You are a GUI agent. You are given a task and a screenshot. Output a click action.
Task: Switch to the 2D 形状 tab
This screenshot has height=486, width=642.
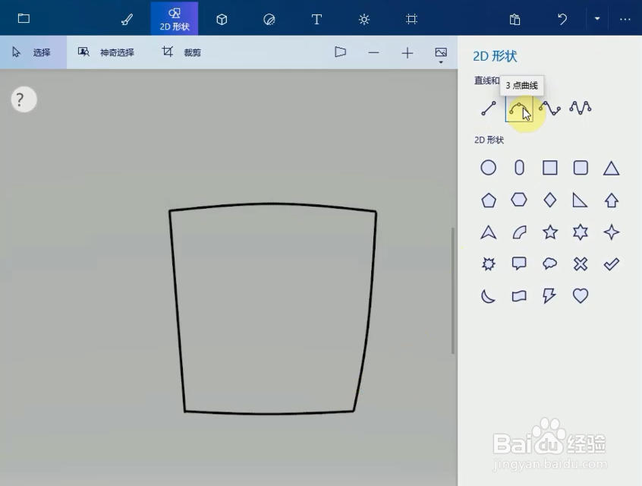point(175,19)
